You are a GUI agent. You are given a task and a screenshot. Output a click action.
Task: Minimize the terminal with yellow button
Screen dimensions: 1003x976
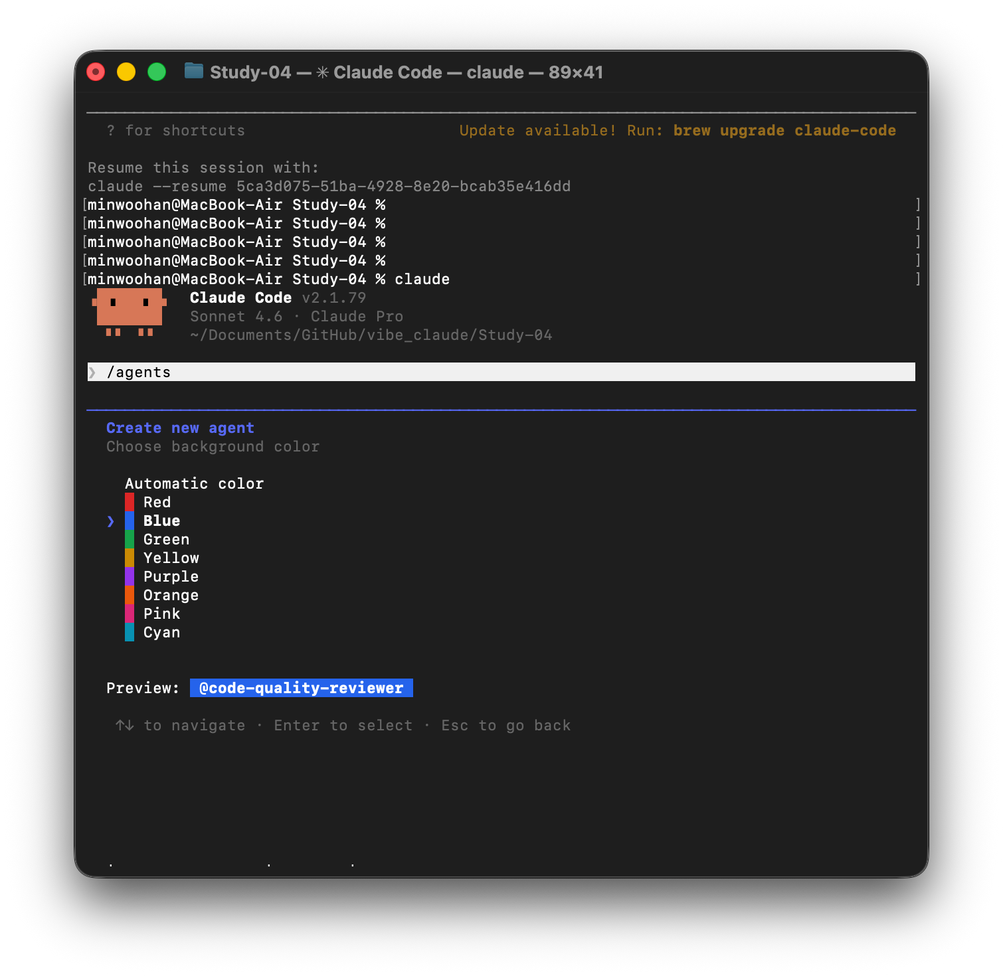(126, 72)
